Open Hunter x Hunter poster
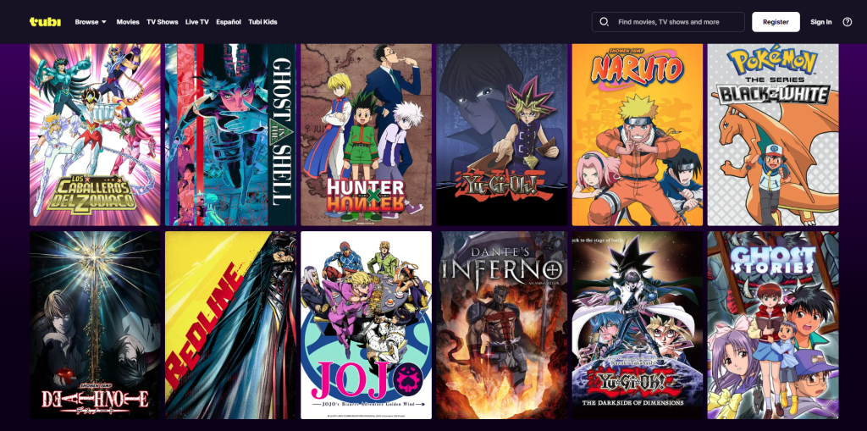This screenshot has height=431, width=867. [366, 135]
